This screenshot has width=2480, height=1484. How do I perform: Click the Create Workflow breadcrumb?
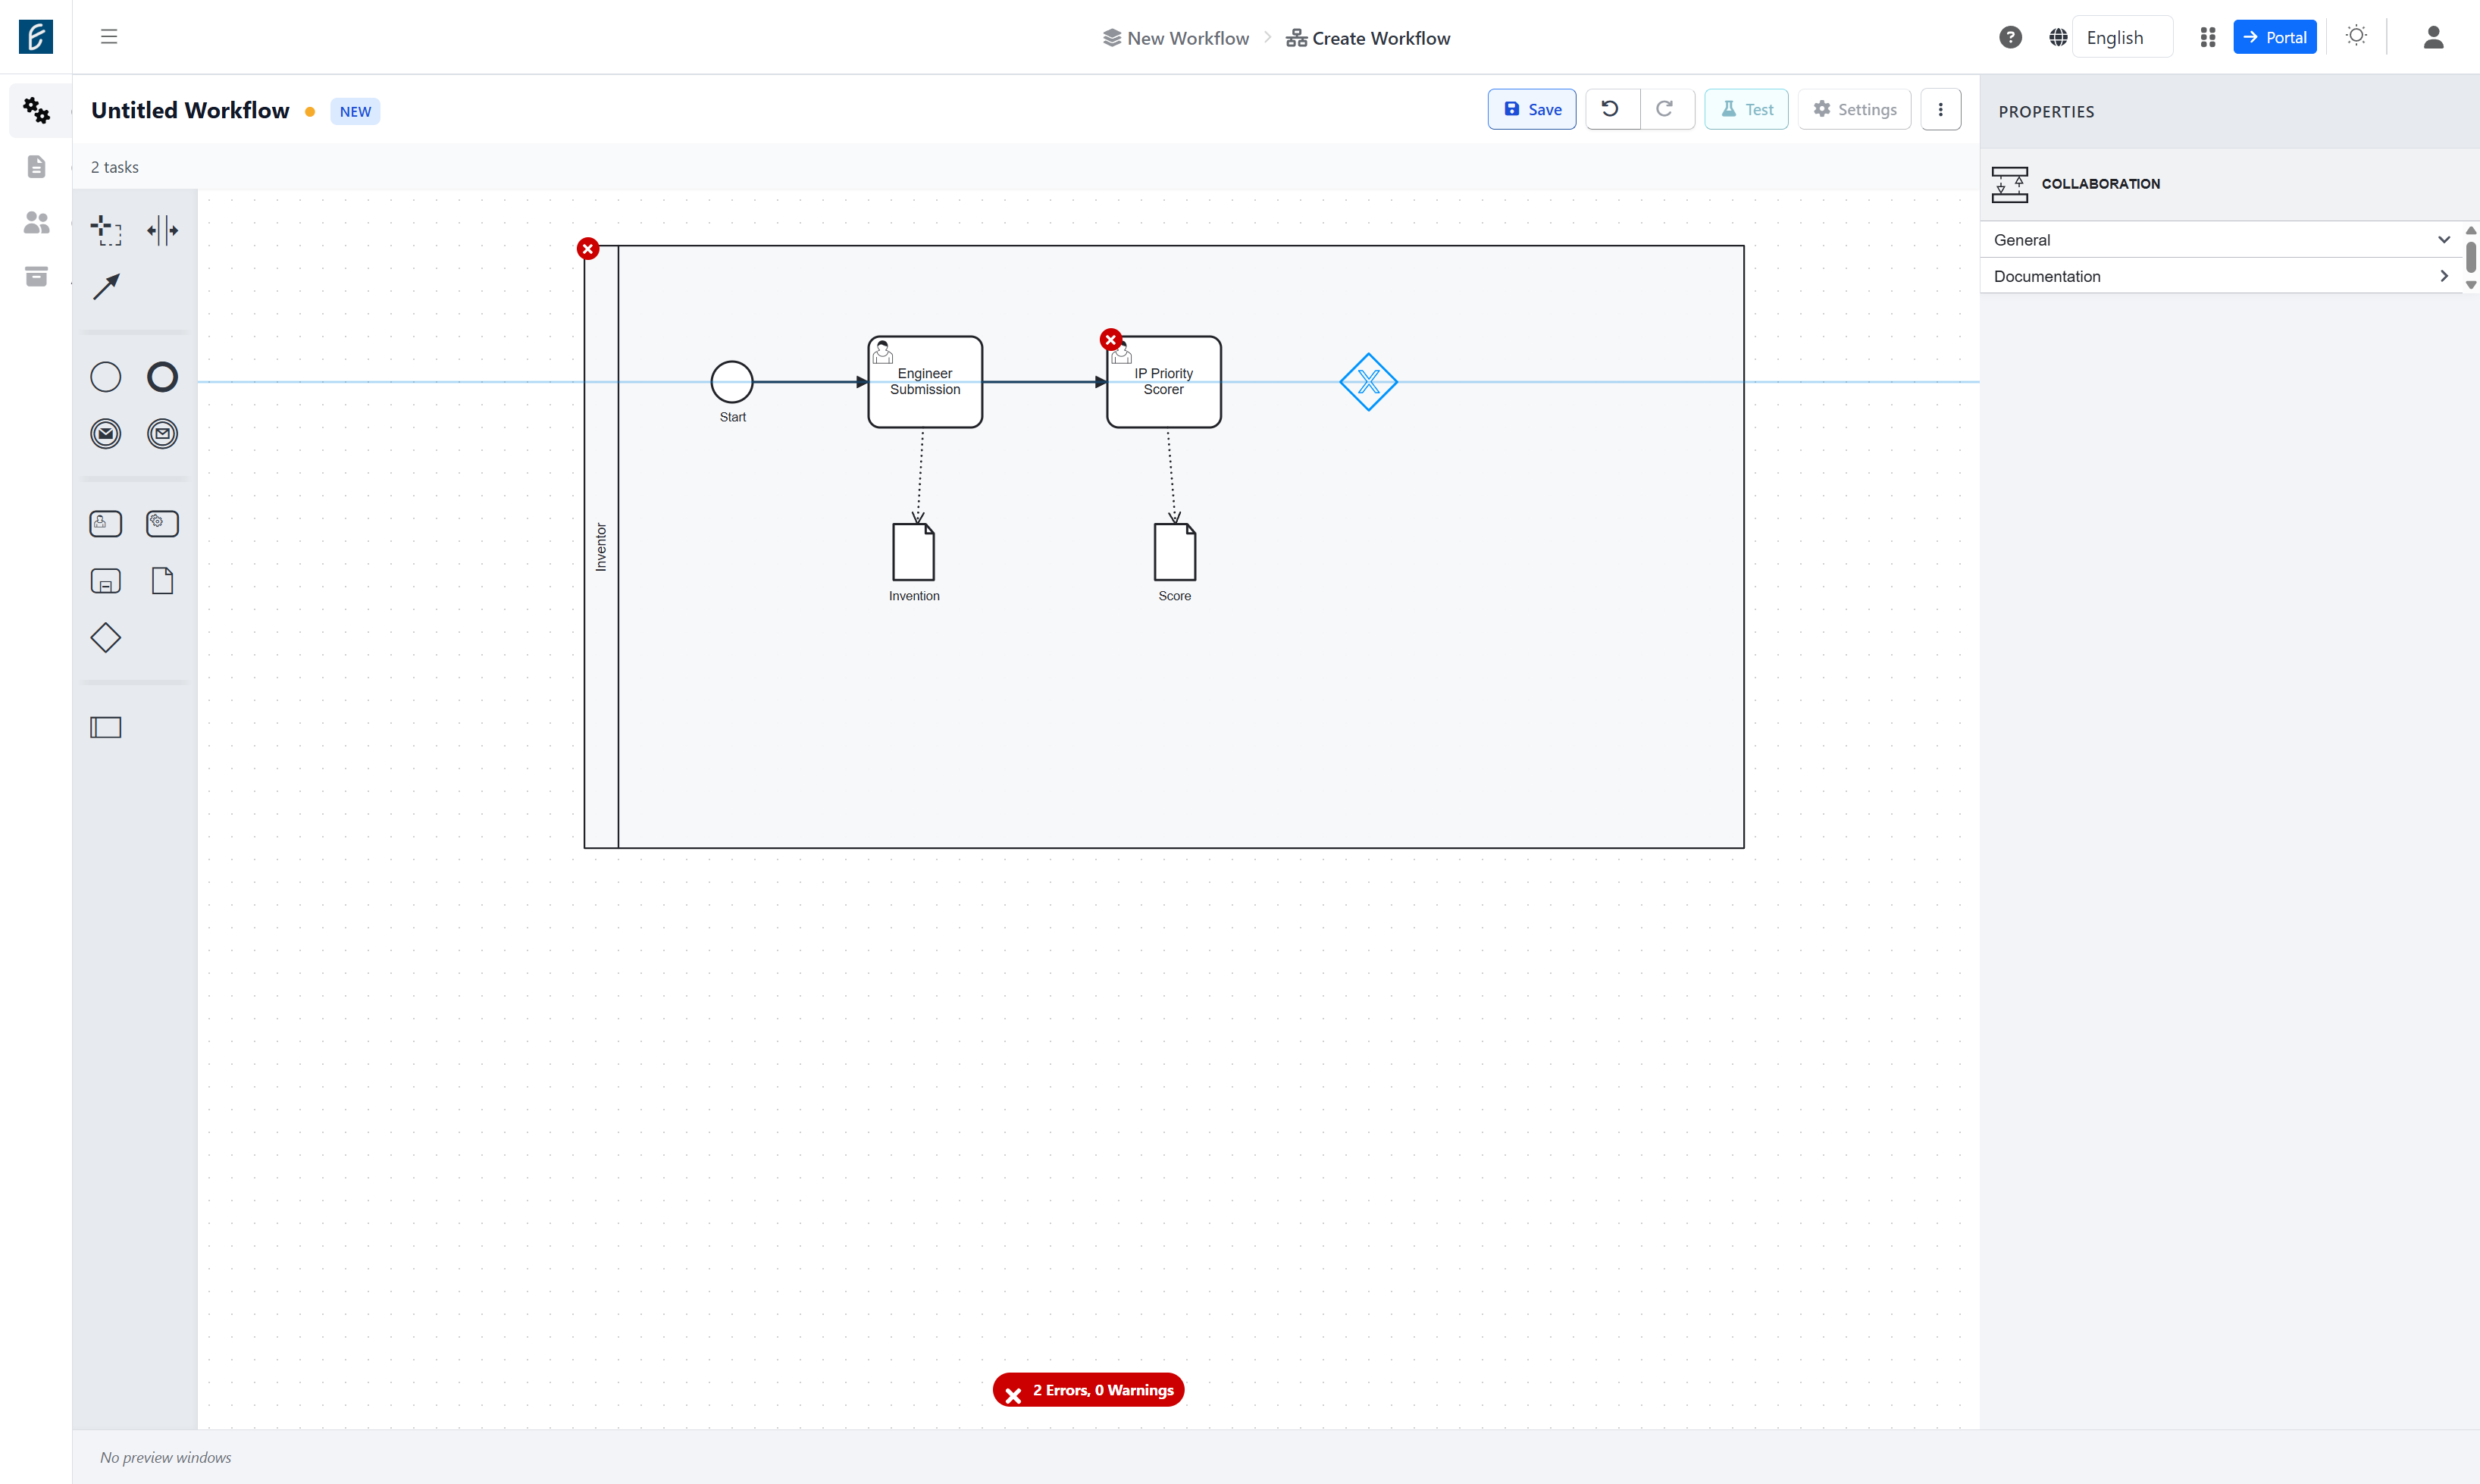point(1368,38)
